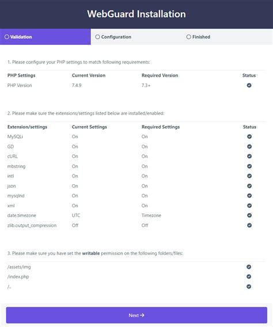This screenshot has width=273, height=327.
Task: Click the 'Current Version' column header
Action: (x=89, y=75)
